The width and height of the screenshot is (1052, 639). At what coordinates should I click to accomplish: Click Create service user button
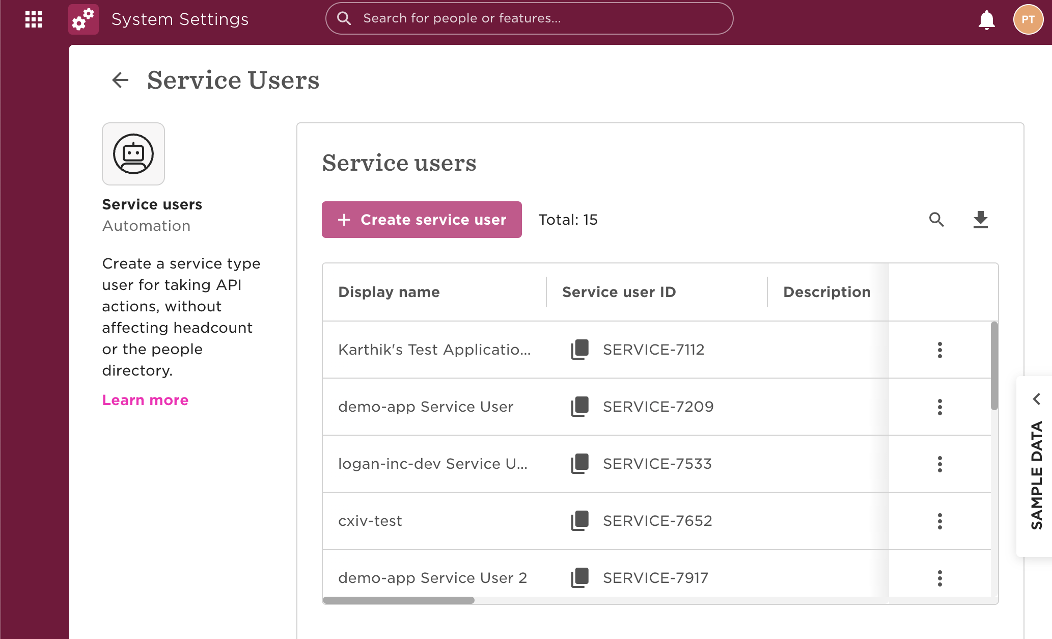[422, 220]
